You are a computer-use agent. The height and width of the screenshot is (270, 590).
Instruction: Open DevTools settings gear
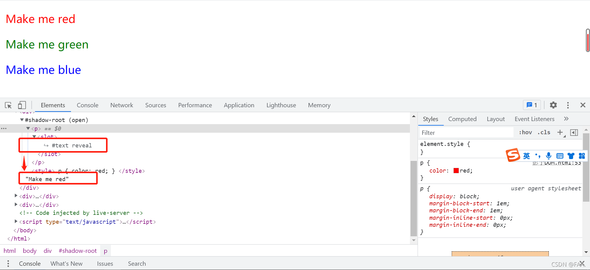coord(553,105)
